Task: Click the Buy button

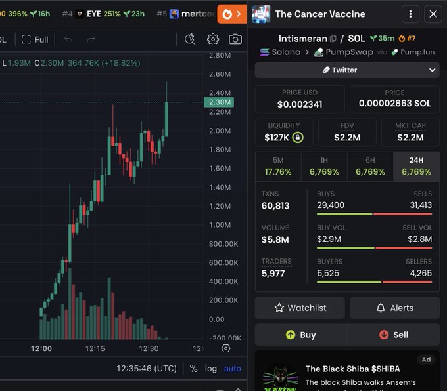Action: point(301,335)
